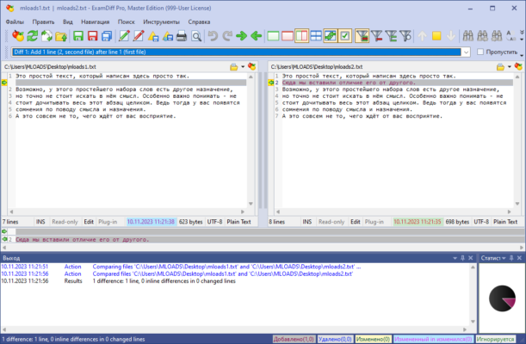Screen dimensions: 526x344
Task: Click the statistics pie chart
Action: pos(502,298)
